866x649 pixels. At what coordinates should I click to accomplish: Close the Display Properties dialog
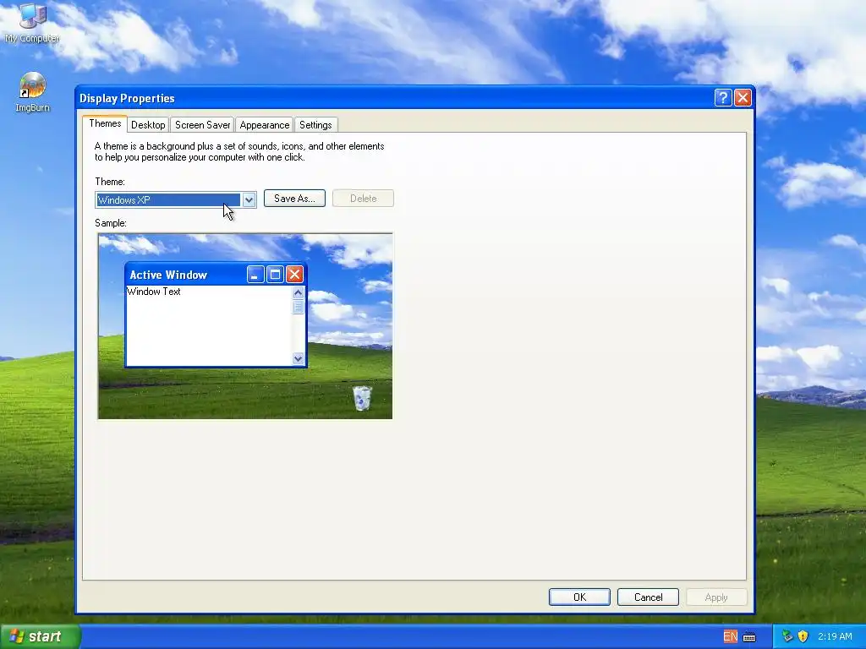743,98
